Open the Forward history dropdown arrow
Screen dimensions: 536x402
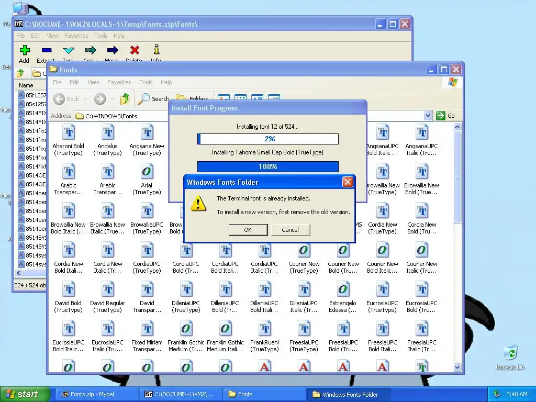point(112,99)
